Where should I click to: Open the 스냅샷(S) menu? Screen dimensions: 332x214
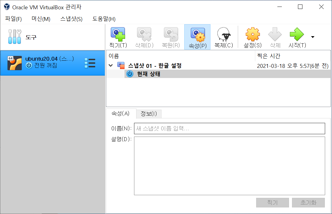71,19
